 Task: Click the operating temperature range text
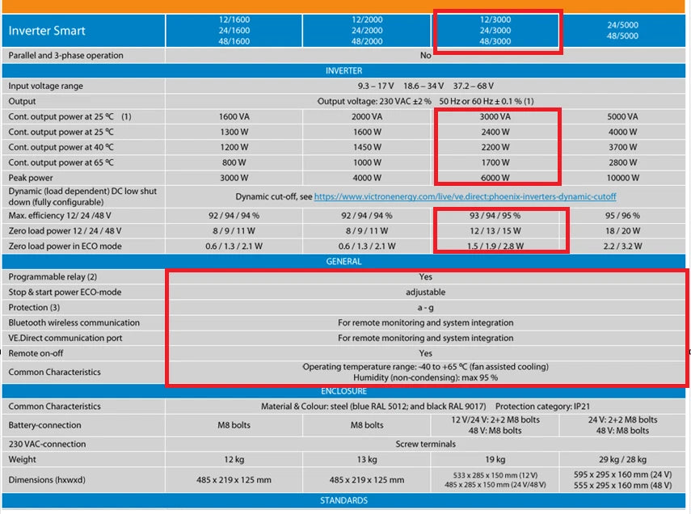click(425, 367)
